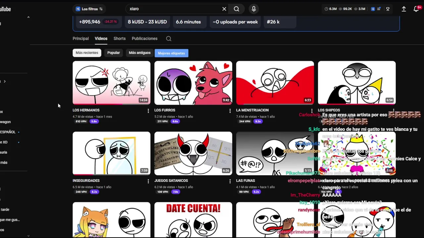Click the magnifier search button in top bar

237,9
